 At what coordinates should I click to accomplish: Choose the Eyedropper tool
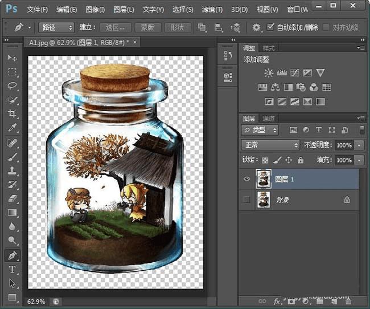(x=12, y=128)
